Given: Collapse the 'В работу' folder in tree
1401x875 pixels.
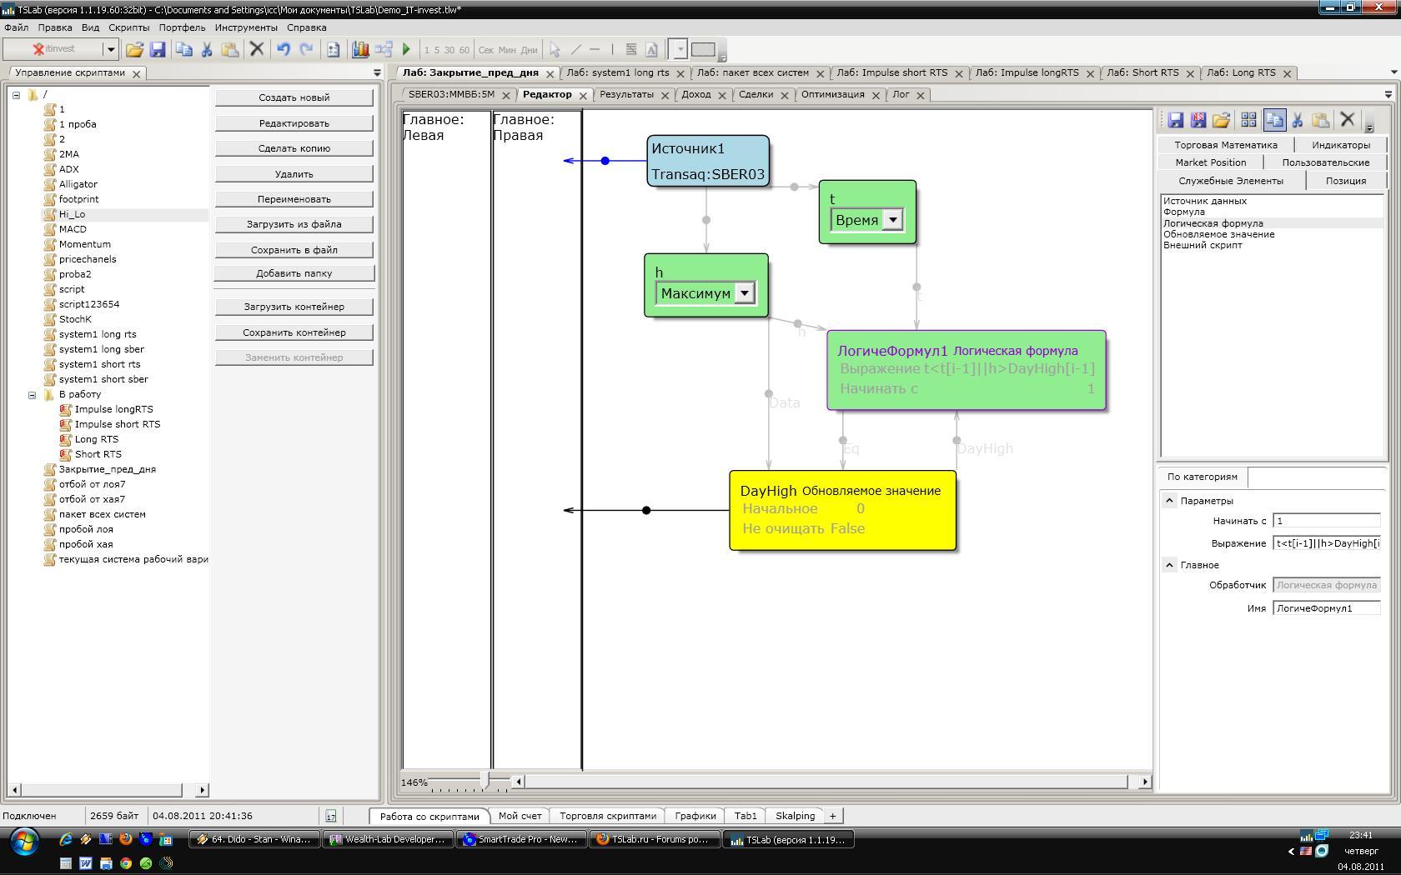Looking at the screenshot, I should [x=33, y=395].
